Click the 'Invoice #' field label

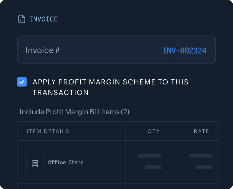click(43, 50)
